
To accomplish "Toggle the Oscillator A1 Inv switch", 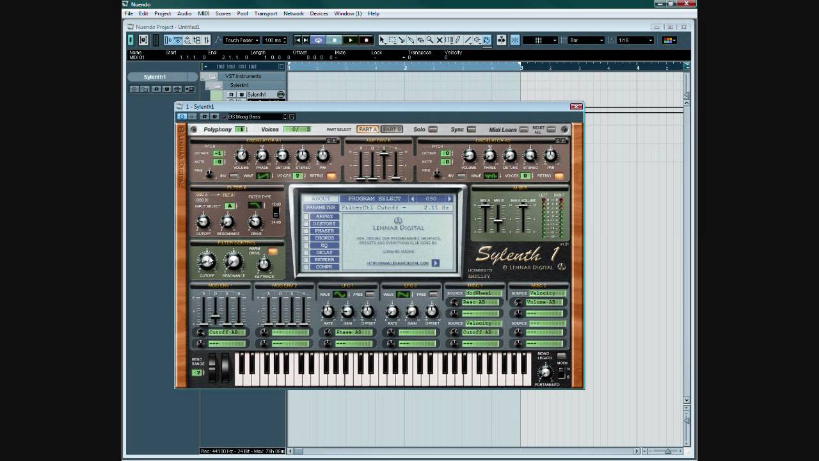I will click(x=234, y=176).
